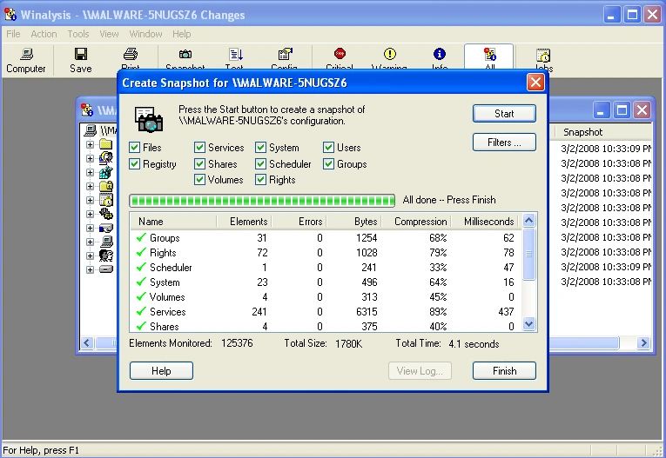The width and height of the screenshot is (666, 458).
Task: Click the Save toolbar icon
Action: (80, 60)
